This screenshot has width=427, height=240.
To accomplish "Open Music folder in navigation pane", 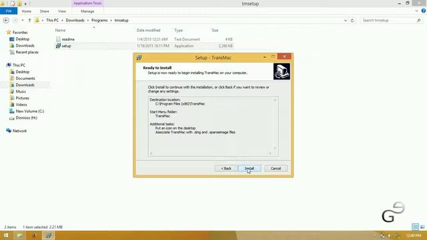I will point(21,91).
